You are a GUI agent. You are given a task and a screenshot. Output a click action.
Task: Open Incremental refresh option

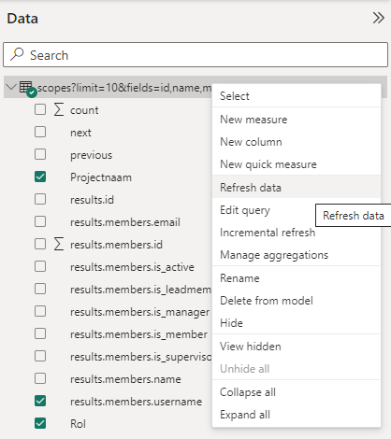tap(268, 233)
